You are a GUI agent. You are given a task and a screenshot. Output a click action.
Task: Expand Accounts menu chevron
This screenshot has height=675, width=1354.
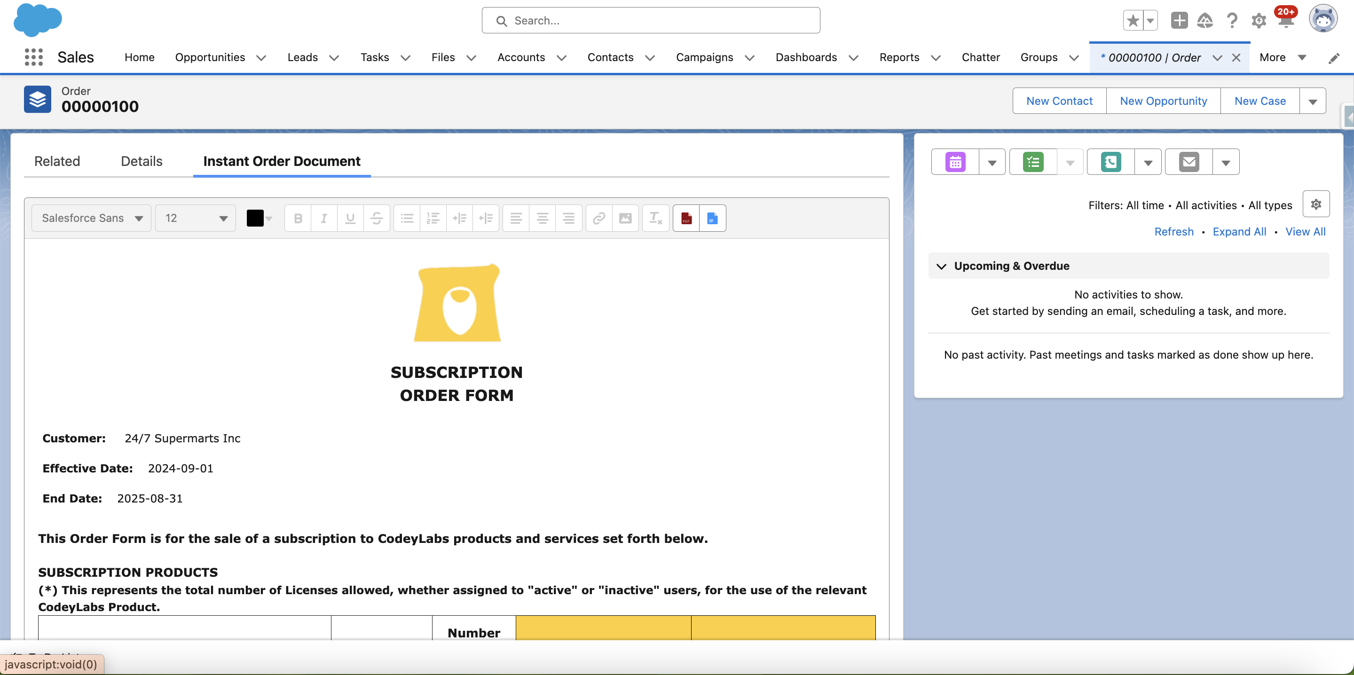coord(561,58)
